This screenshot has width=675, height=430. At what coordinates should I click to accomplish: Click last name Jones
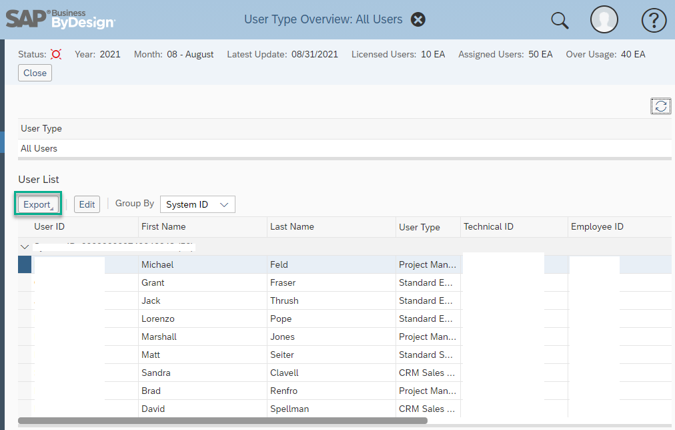(282, 337)
